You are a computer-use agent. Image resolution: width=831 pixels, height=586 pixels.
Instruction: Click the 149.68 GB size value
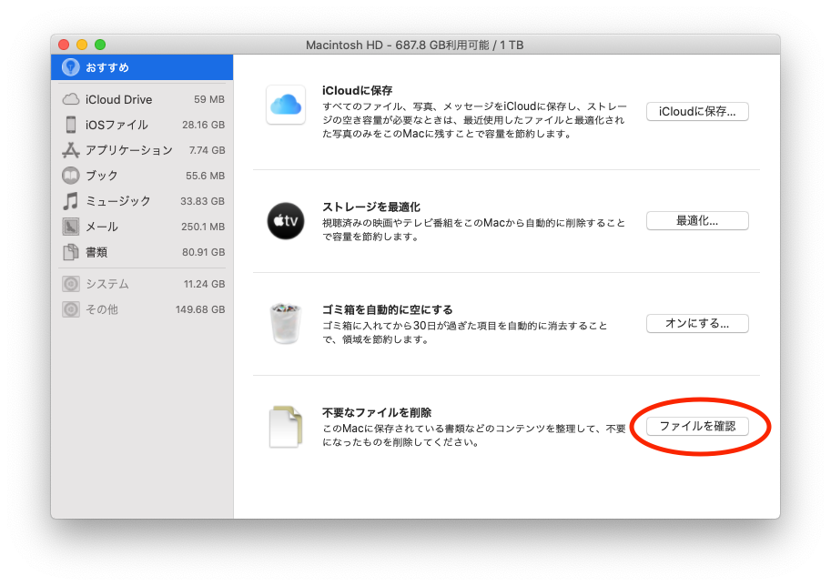coord(200,309)
